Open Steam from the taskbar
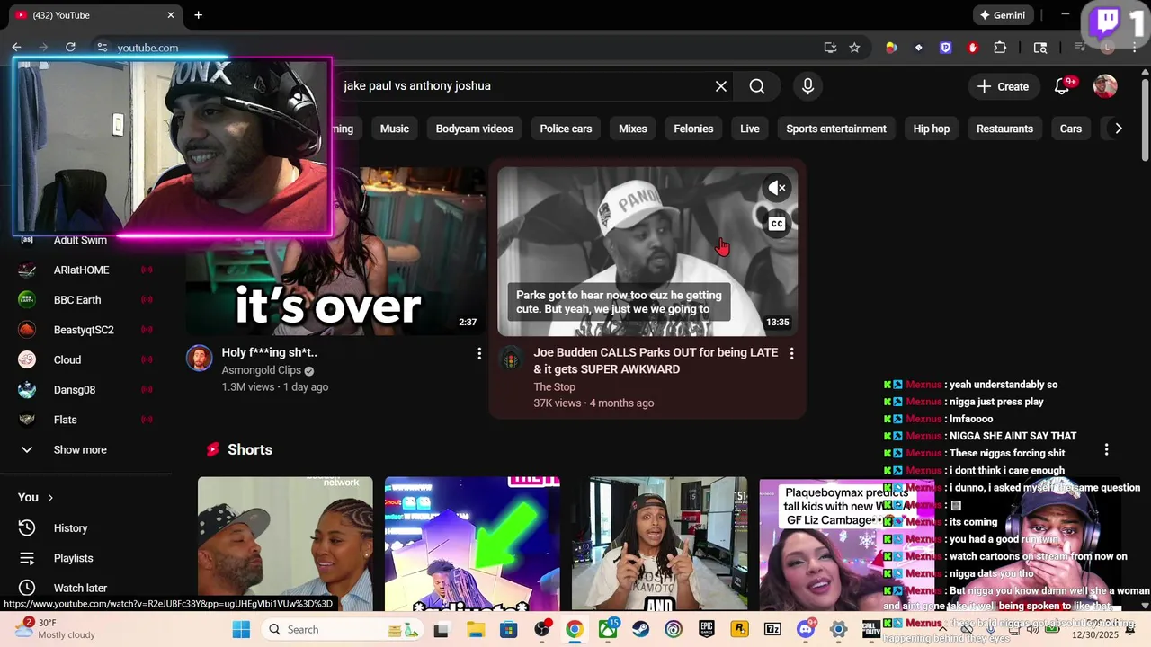This screenshot has width=1151, height=647. coord(641,629)
